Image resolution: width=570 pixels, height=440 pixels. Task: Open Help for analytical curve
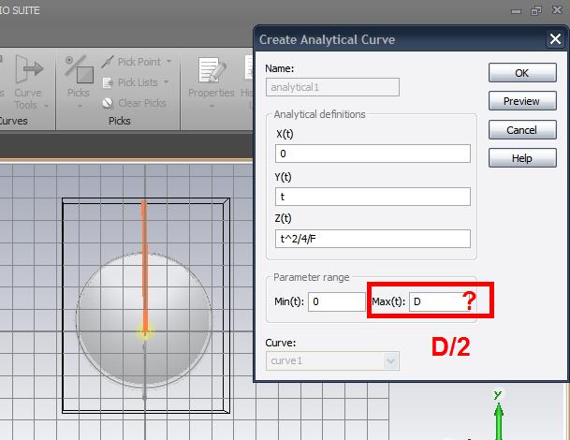[522, 158]
